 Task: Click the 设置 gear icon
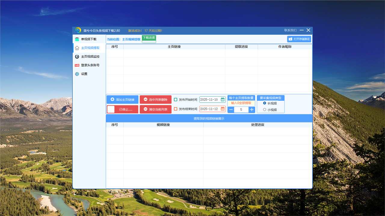(77, 74)
